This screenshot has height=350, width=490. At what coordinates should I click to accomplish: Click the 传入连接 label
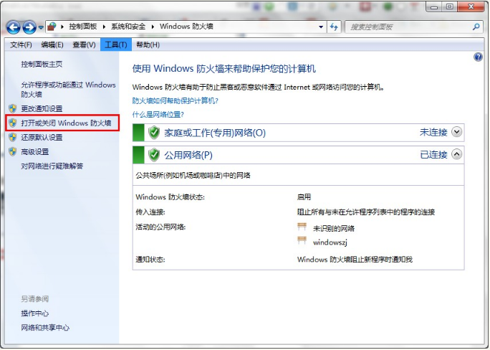point(150,212)
